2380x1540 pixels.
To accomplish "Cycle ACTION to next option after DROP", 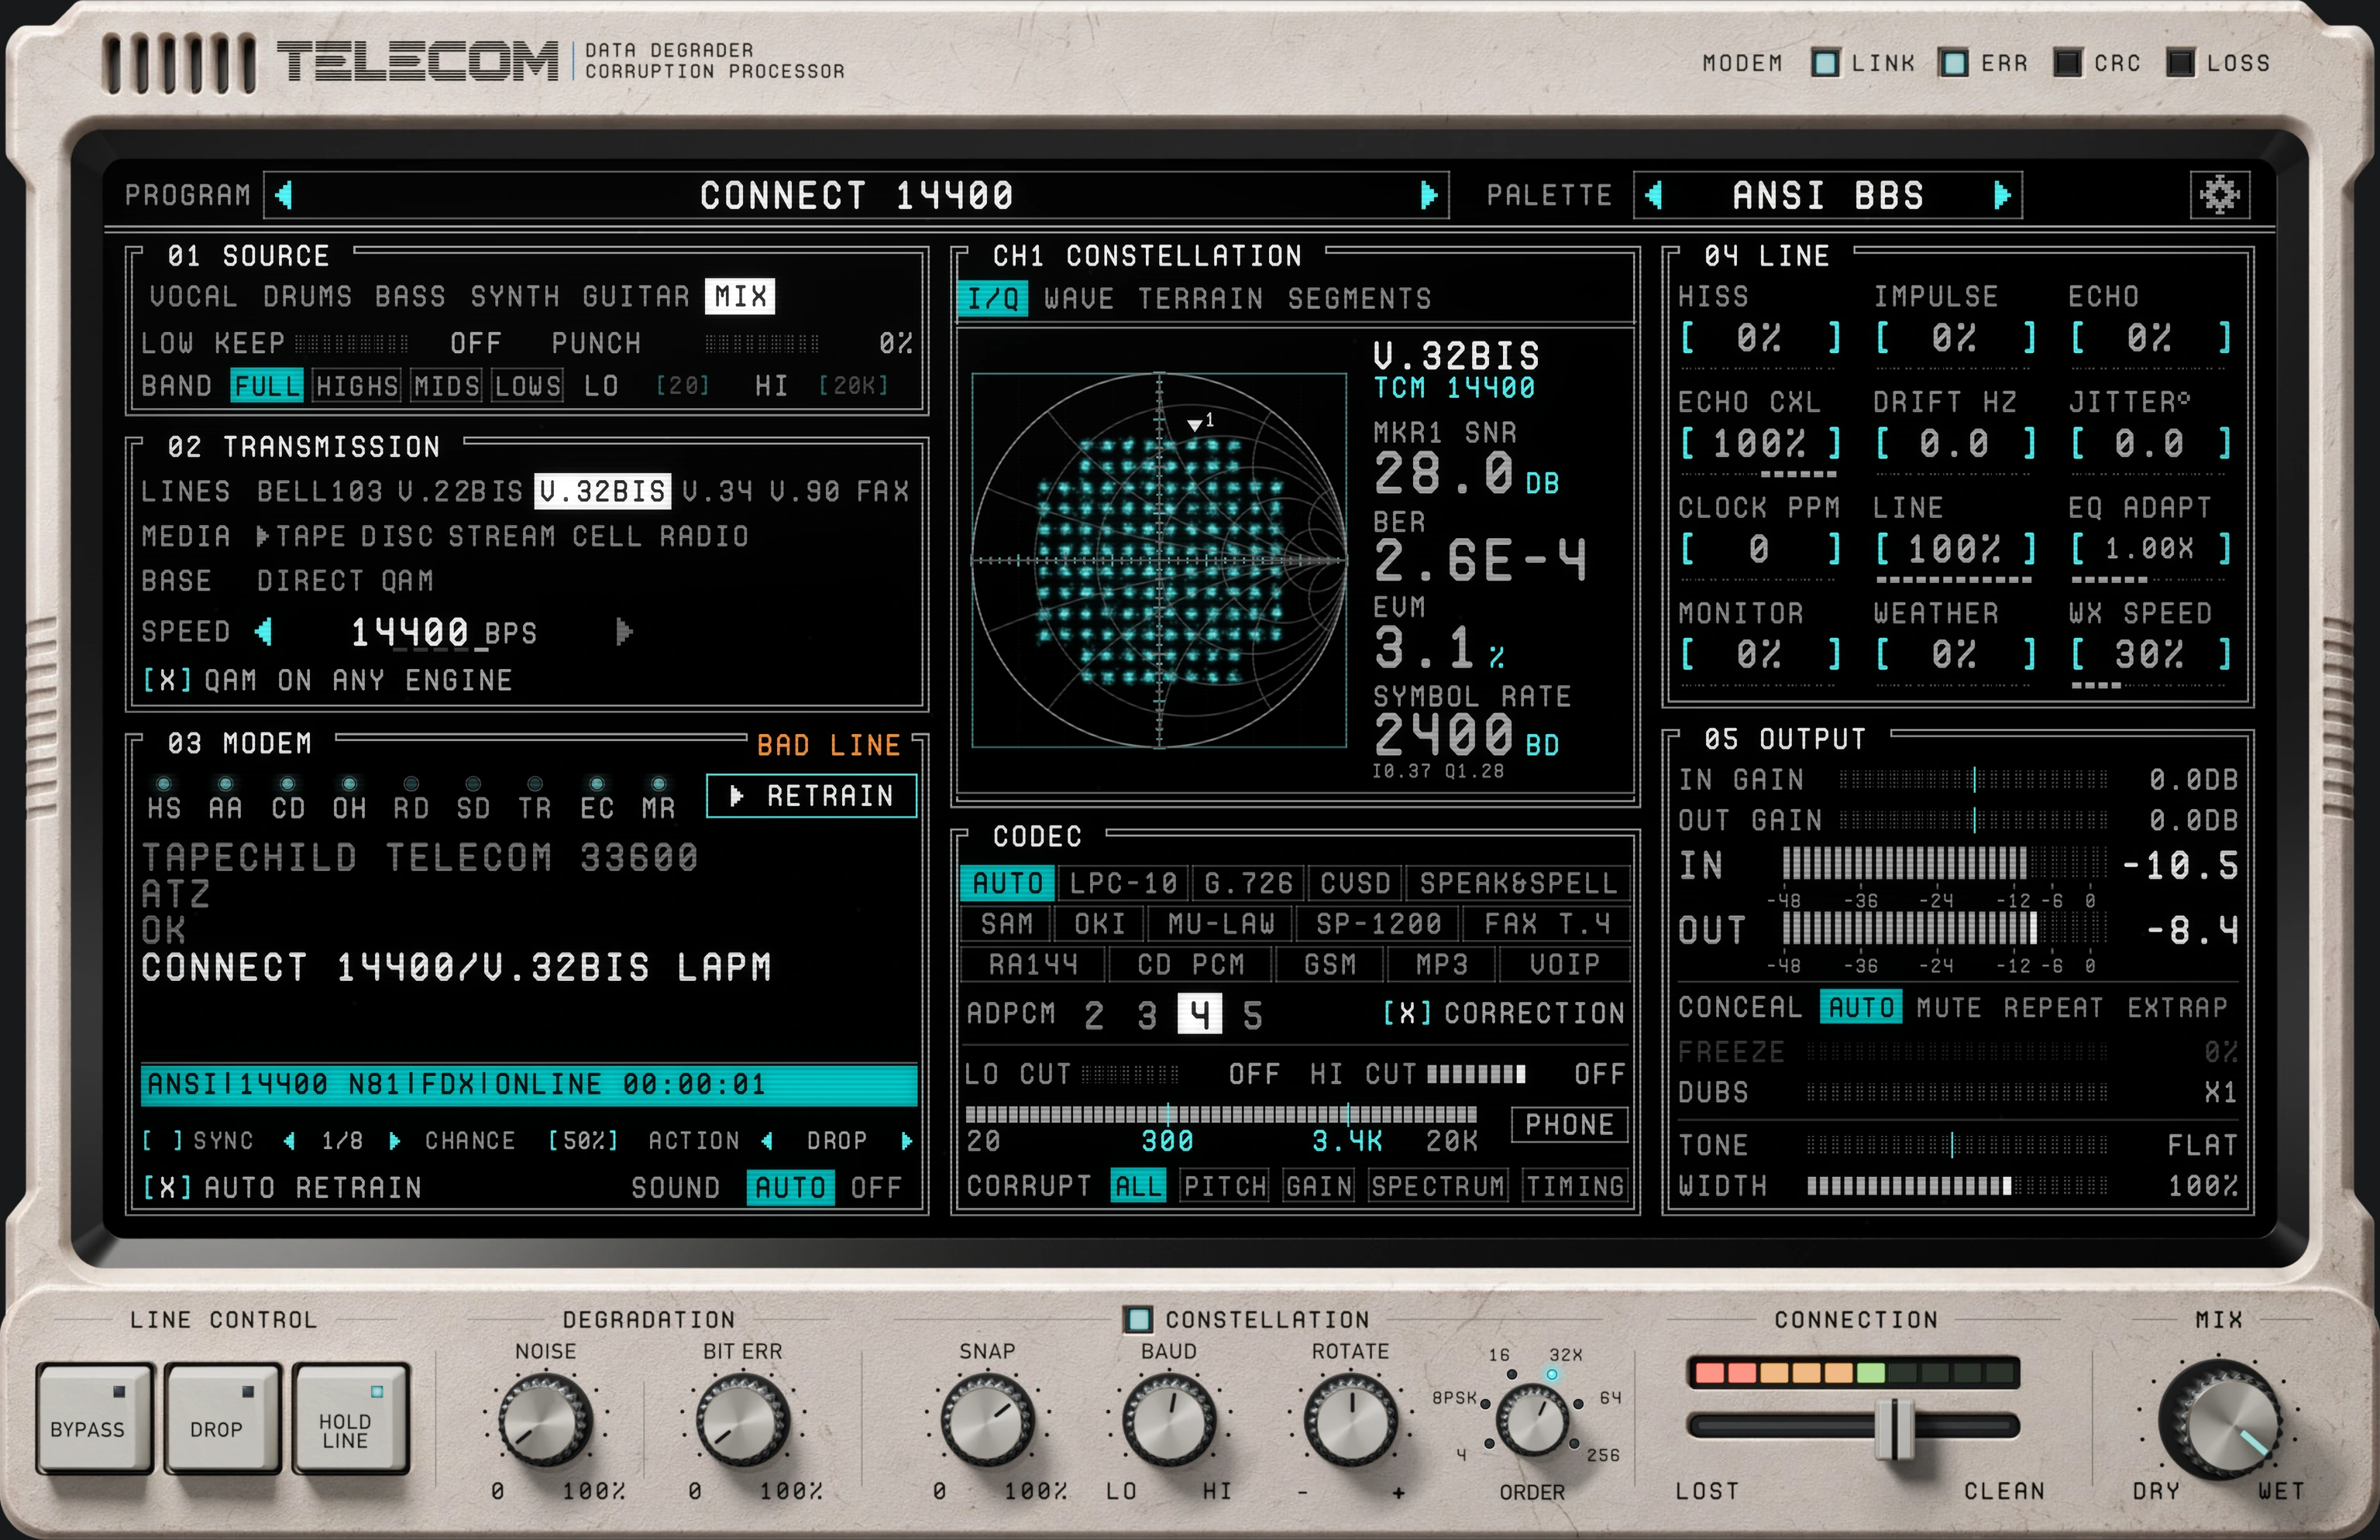I will tap(906, 1140).
